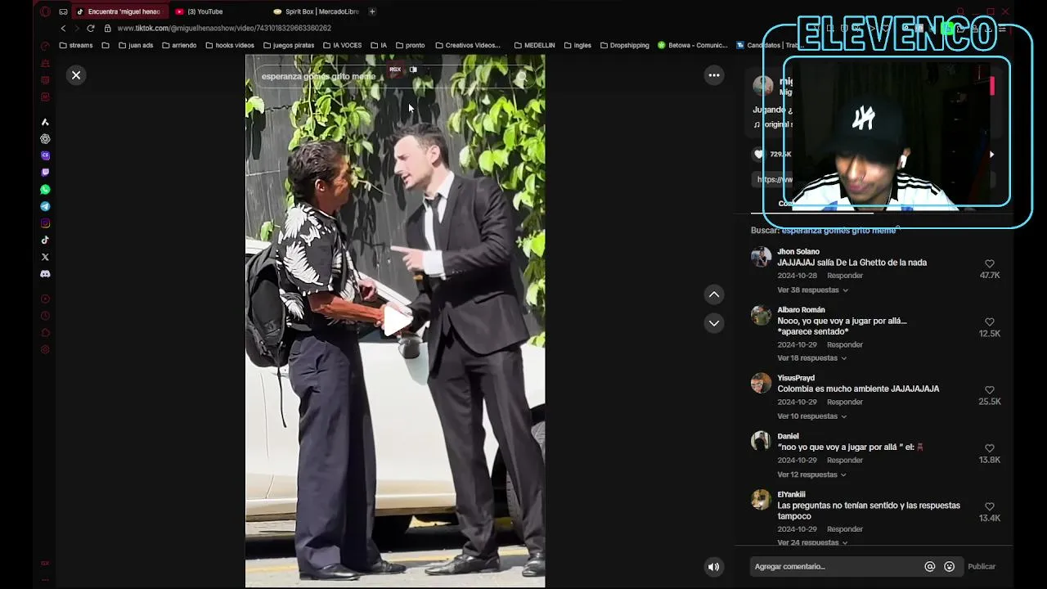Open the three-dot more options menu

click(x=714, y=75)
